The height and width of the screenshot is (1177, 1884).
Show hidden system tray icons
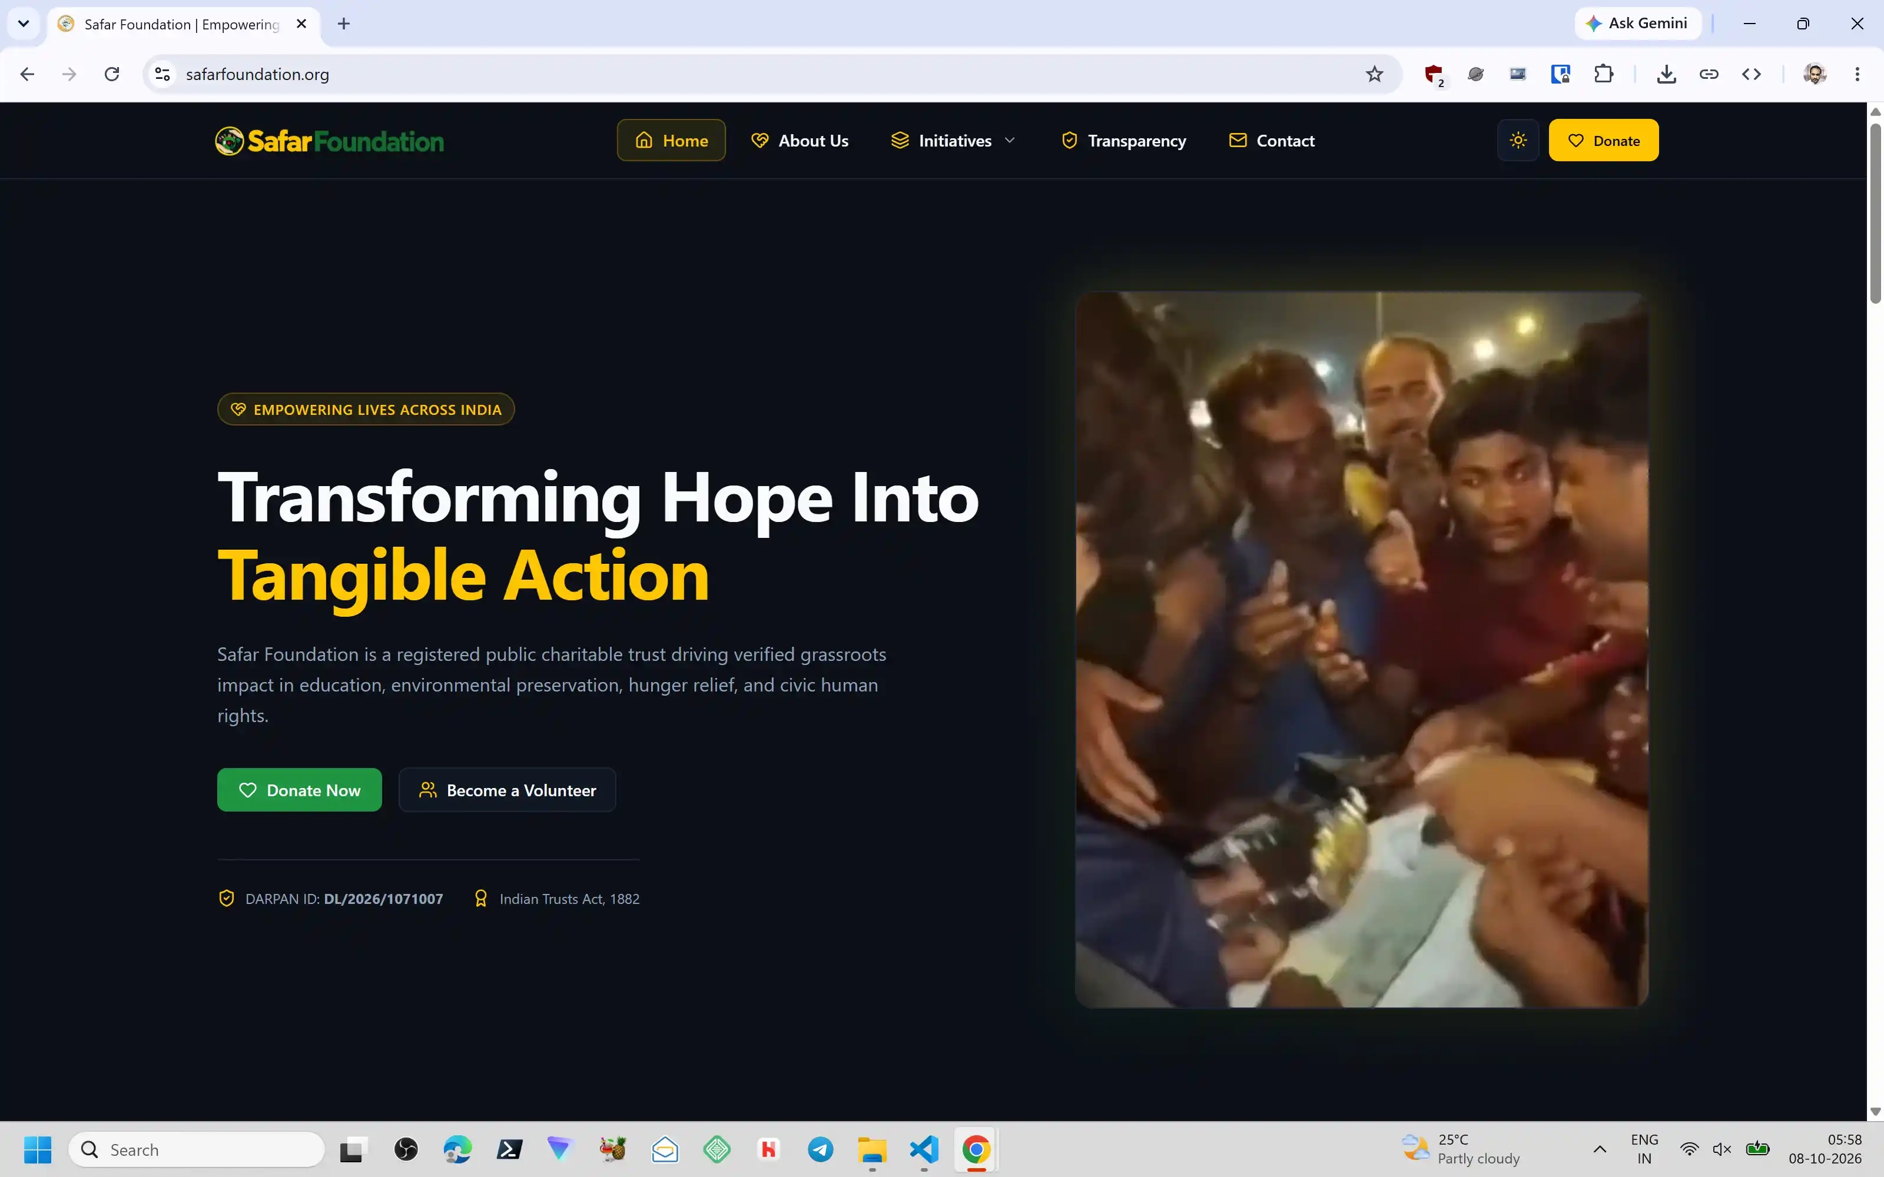pyautogui.click(x=1600, y=1149)
